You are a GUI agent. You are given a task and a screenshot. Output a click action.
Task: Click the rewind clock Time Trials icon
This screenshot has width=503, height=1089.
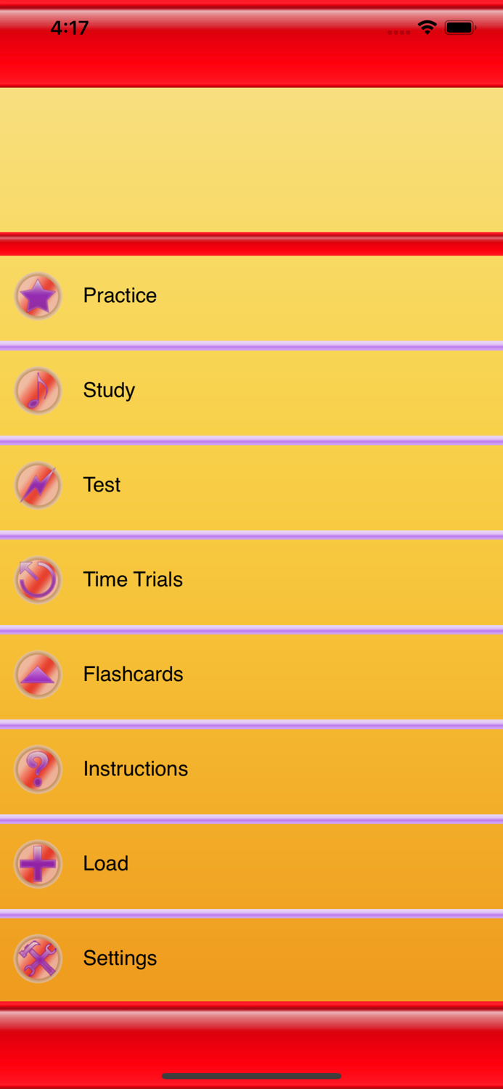click(x=38, y=579)
